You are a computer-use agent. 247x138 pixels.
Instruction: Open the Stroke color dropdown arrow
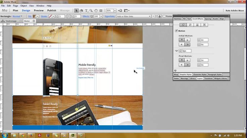54,16
